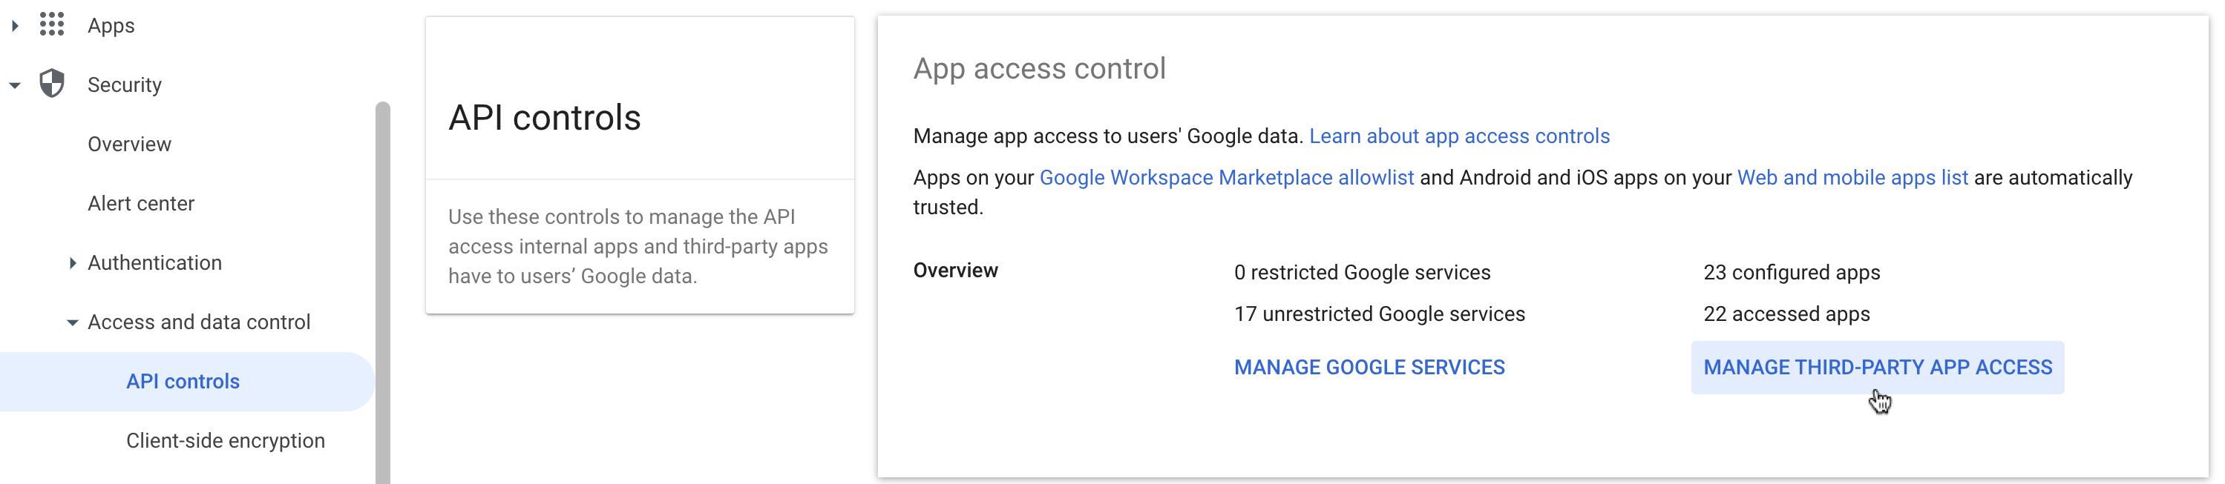Click the sidebar vertical scrollbar
The image size is (2225, 484).
click(x=383, y=293)
